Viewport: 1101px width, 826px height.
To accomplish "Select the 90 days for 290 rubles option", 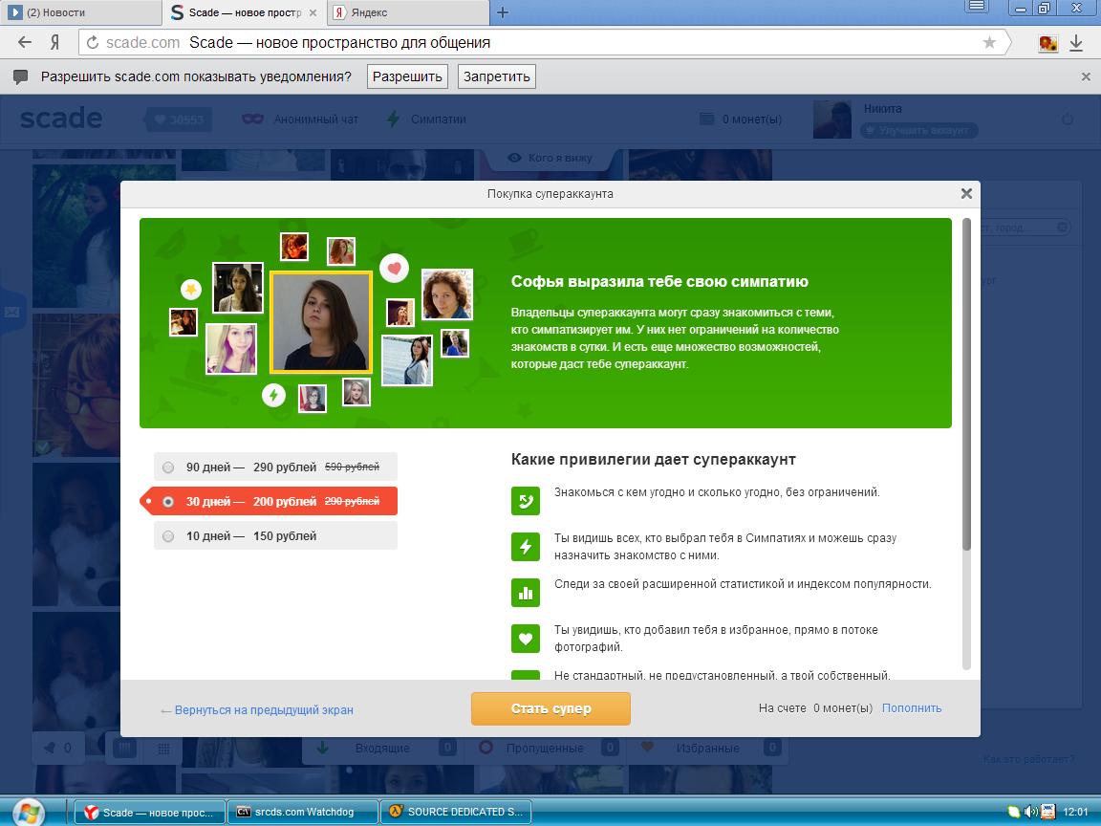I will tap(275, 467).
